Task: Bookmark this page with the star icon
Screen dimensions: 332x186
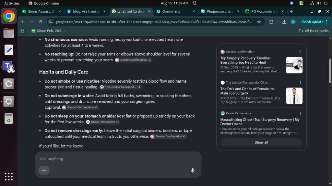Action: coord(259,22)
